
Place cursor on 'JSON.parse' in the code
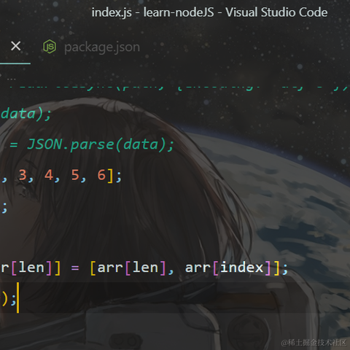tap(70, 144)
